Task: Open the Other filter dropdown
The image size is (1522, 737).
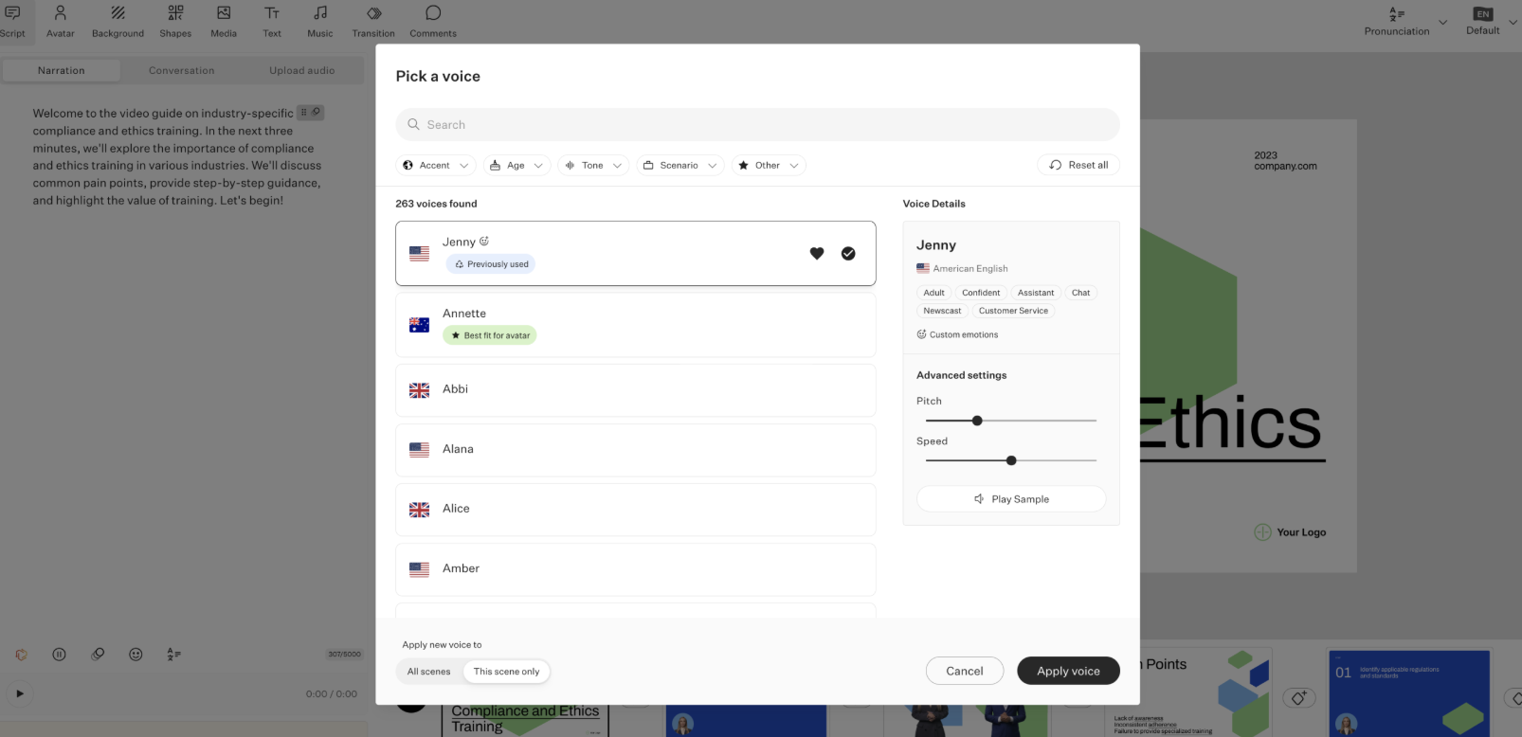Action: (x=769, y=165)
